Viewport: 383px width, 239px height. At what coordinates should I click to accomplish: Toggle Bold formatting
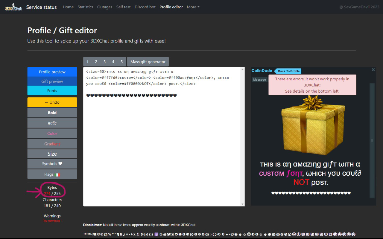(x=52, y=113)
